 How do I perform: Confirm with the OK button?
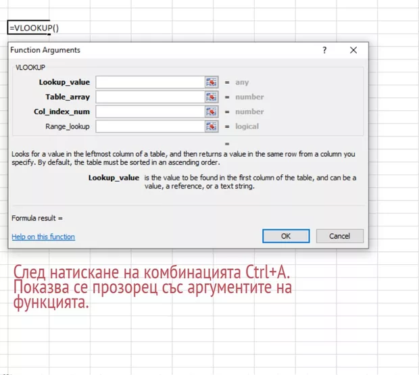(x=286, y=236)
